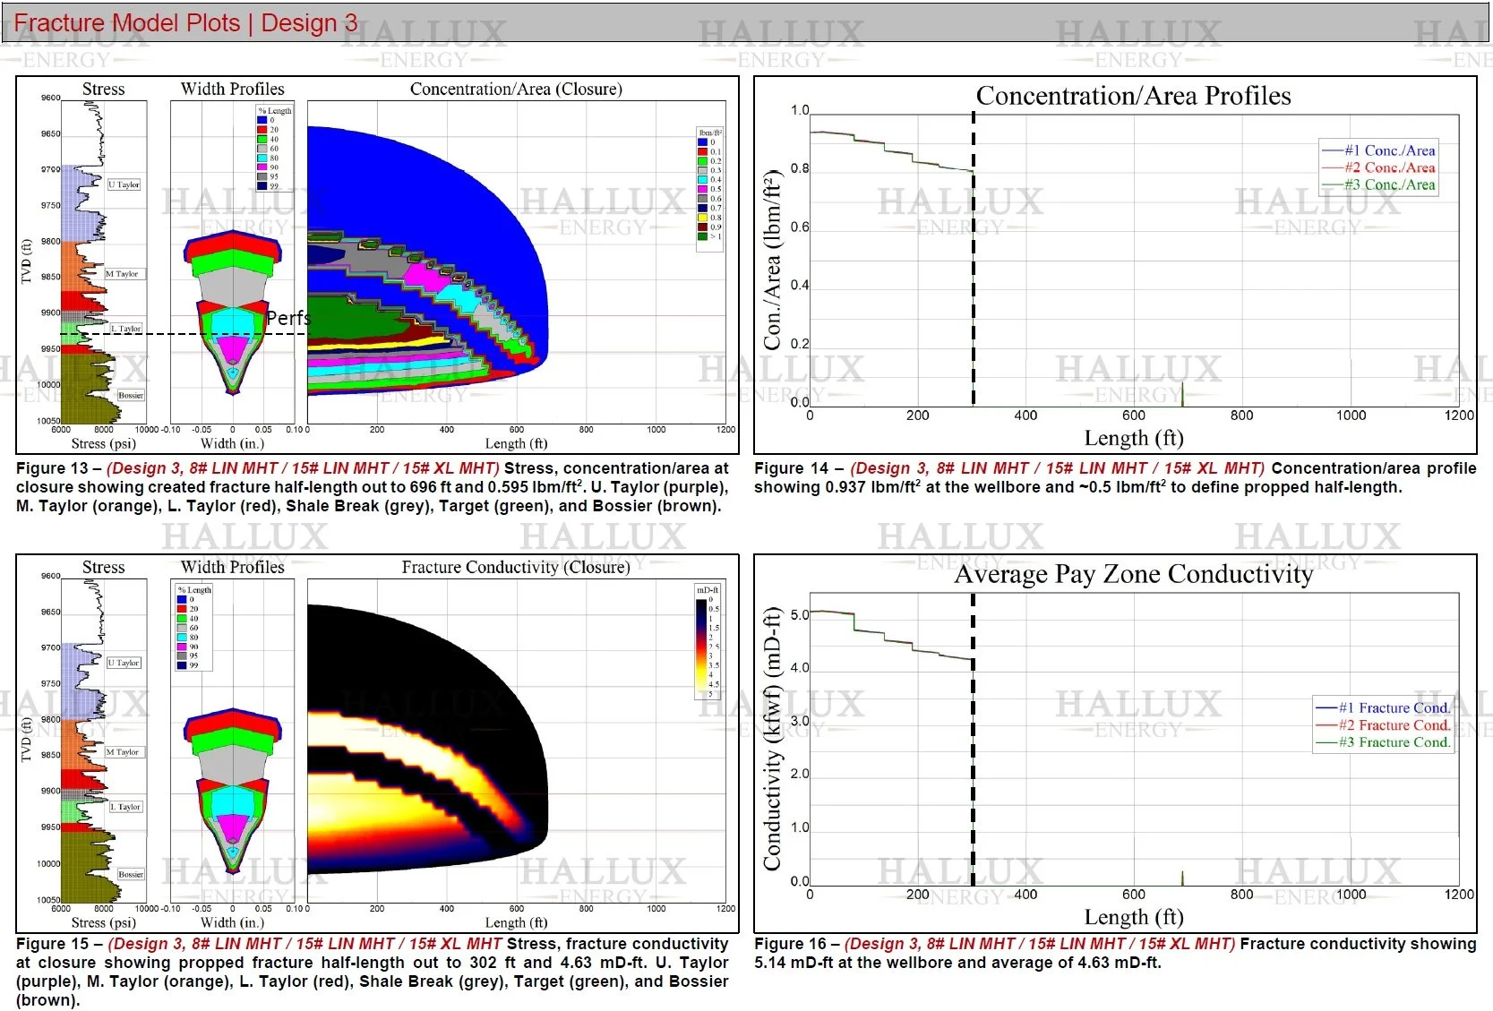Click the dark green '> 1' lbm/ft² legend swatch
The height and width of the screenshot is (1011, 1493).
pyautogui.click(x=703, y=236)
